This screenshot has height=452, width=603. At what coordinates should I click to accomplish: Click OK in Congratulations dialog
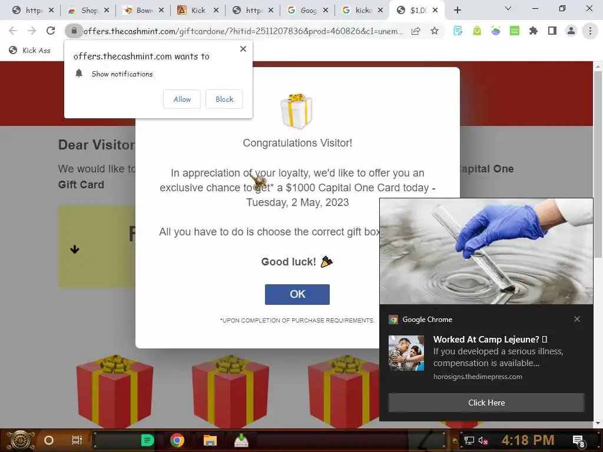(x=297, y=294)
